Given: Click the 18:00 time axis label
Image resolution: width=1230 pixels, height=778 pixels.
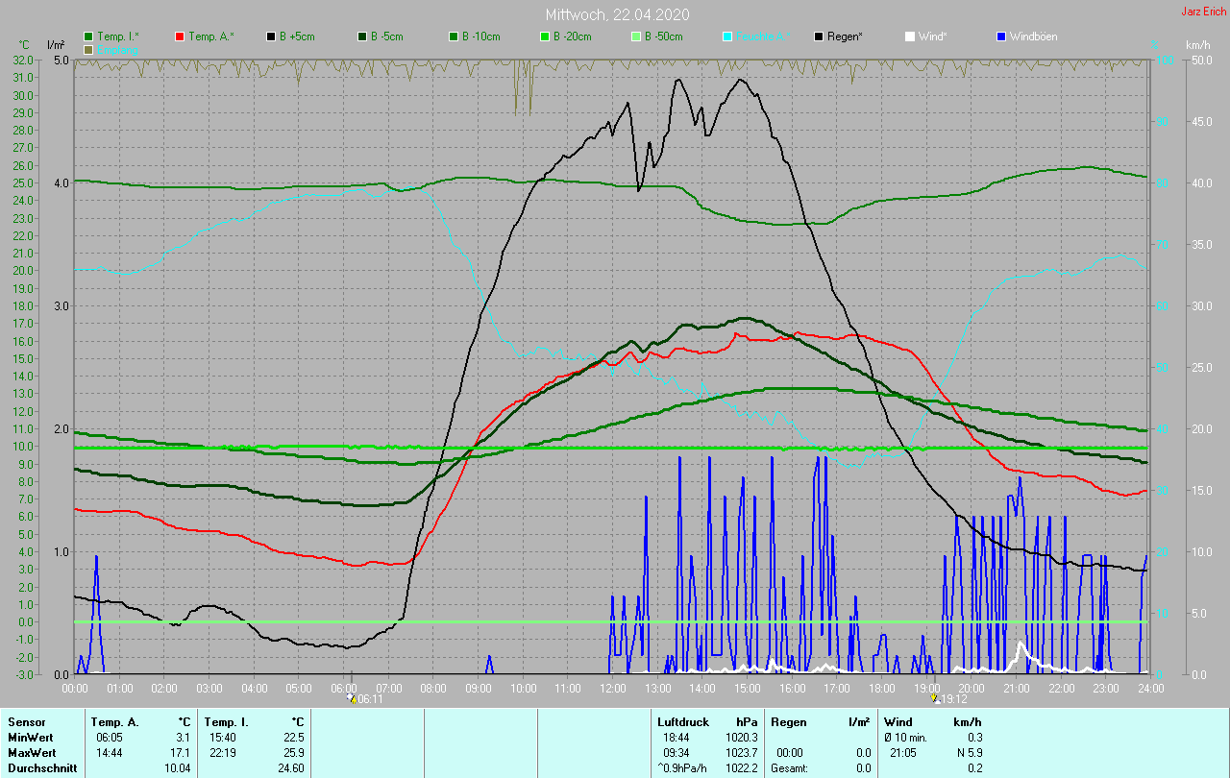Looking at the screenshot, I should 882,689.
